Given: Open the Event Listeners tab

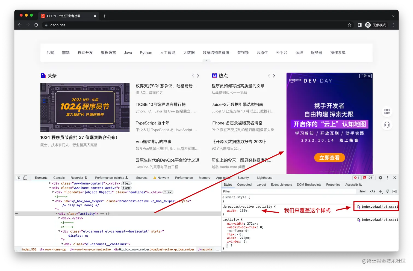Looking at the screenshot, I should pos(281,184).
